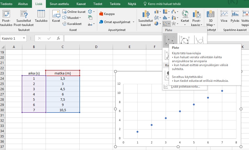Insert a Pylväs sparkline
This screenshot has width=249, height=150.
click(x=235, y=16)
